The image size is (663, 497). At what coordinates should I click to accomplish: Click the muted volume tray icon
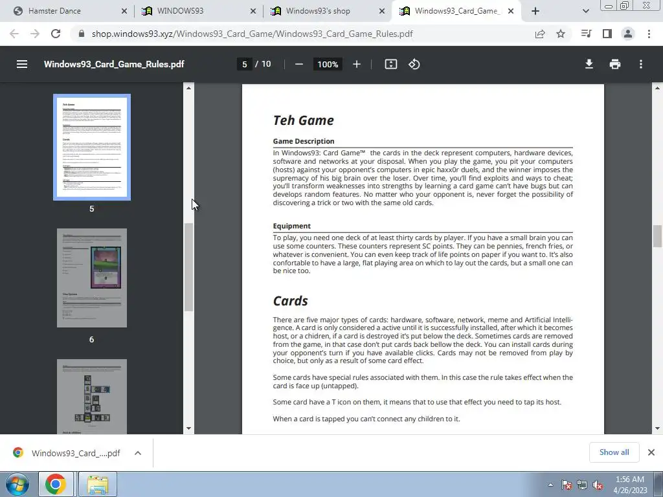(x=598, y=485)
